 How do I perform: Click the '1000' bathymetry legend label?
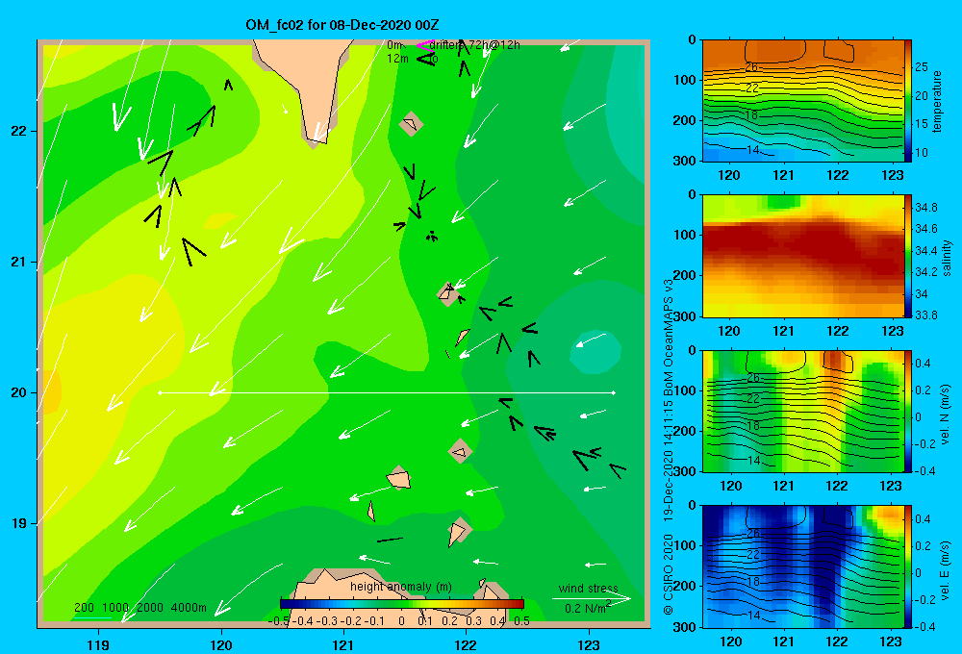tap(115, 608)
